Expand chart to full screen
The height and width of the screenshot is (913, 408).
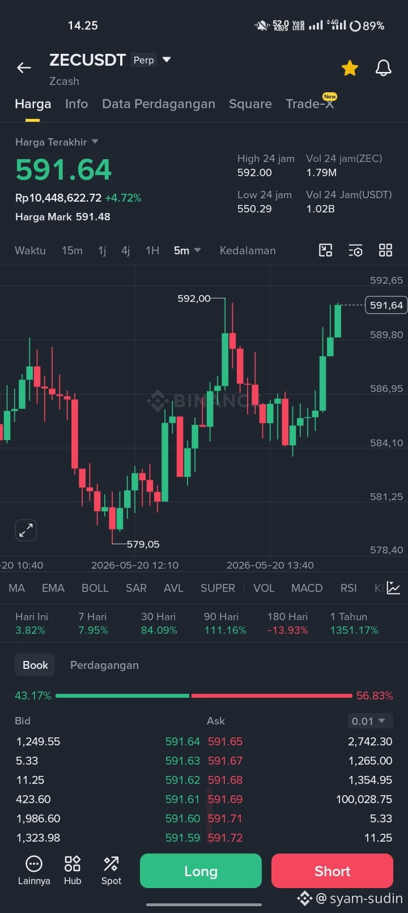[x=26, y=530]
